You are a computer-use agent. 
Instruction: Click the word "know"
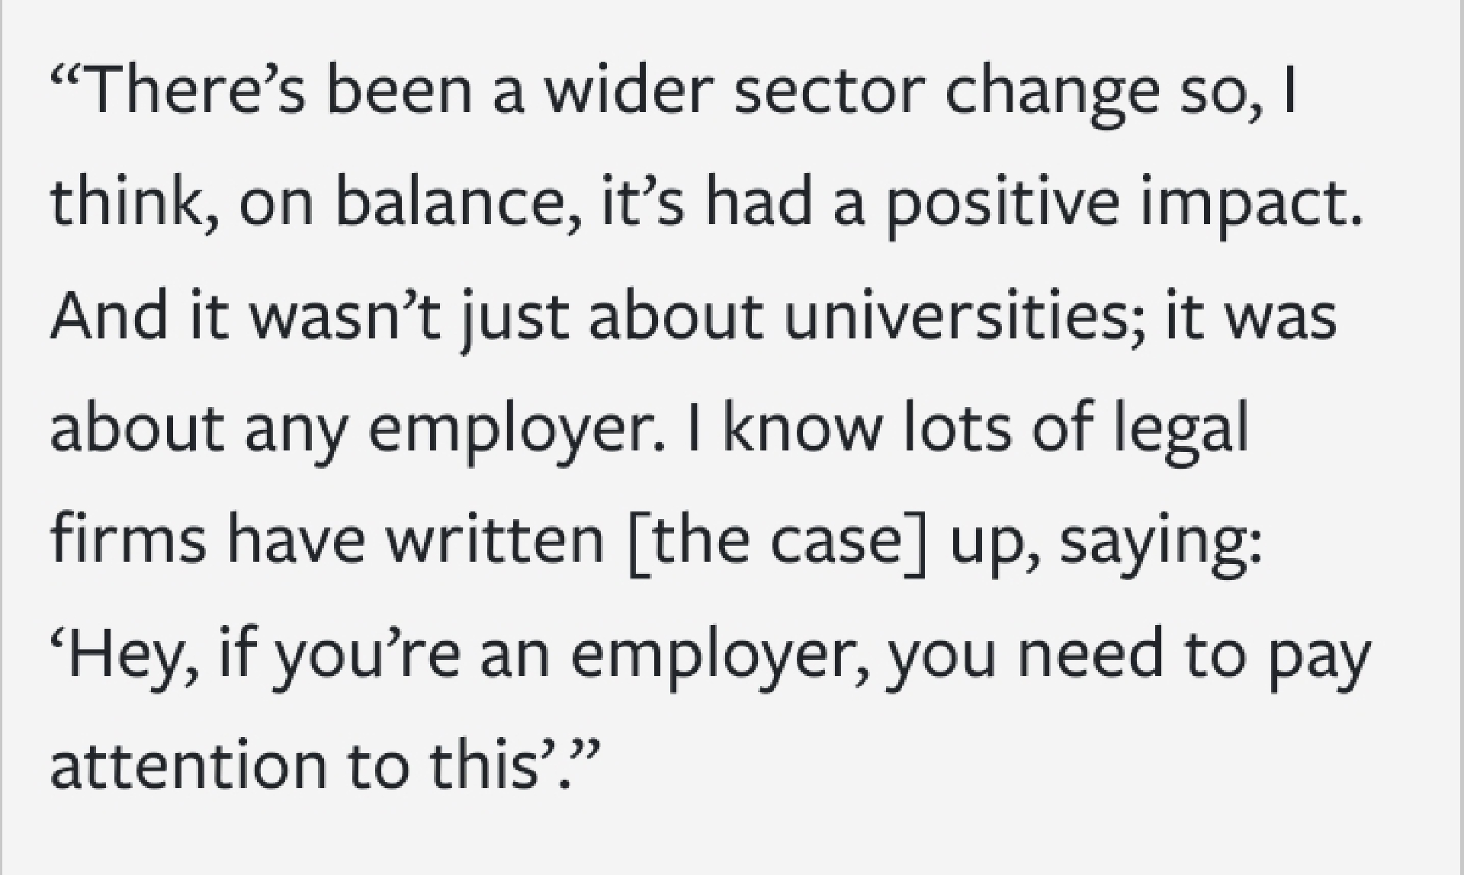[x=801, y=428]
